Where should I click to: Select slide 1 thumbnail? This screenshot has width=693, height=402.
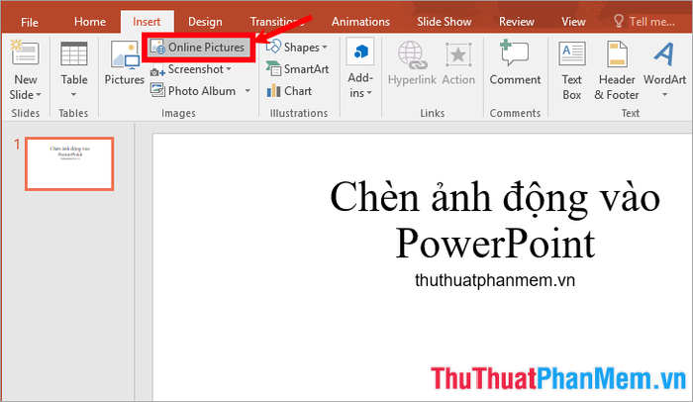click(x=69, y=163)
